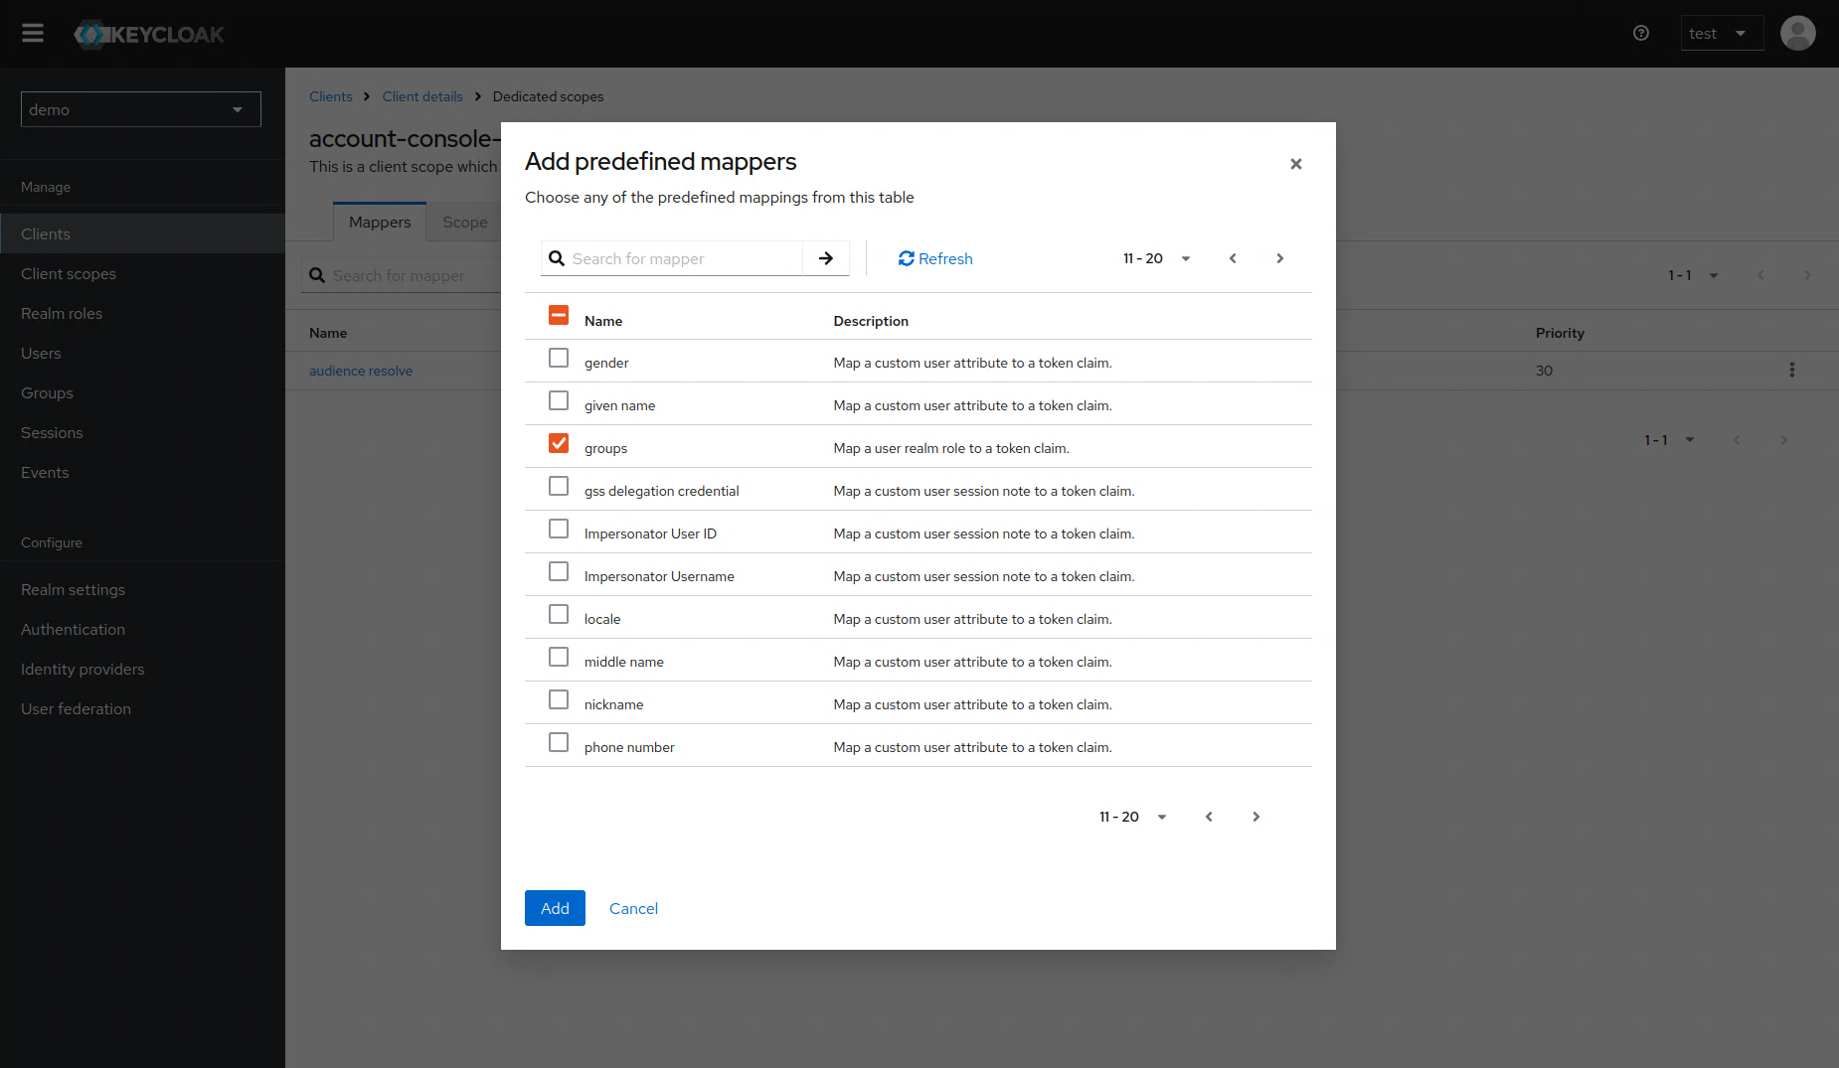Execute the mapper search with arrow button
Viewport: 1839px width, 1068px height.
point(825,258)
